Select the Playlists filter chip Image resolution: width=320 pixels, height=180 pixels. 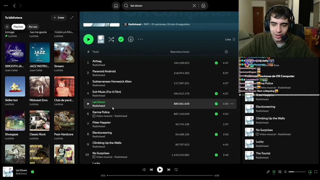click(x=18, y=27)
